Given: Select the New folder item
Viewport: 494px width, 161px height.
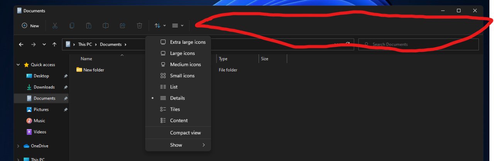Looking at the screenshot, I should pyautogui.click(x=90, y=70).
